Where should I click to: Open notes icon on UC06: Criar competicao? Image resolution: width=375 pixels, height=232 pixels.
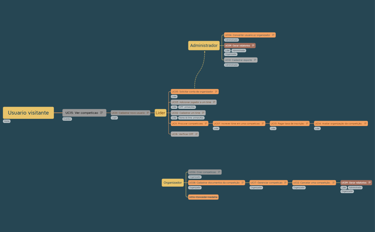point(219,172)
